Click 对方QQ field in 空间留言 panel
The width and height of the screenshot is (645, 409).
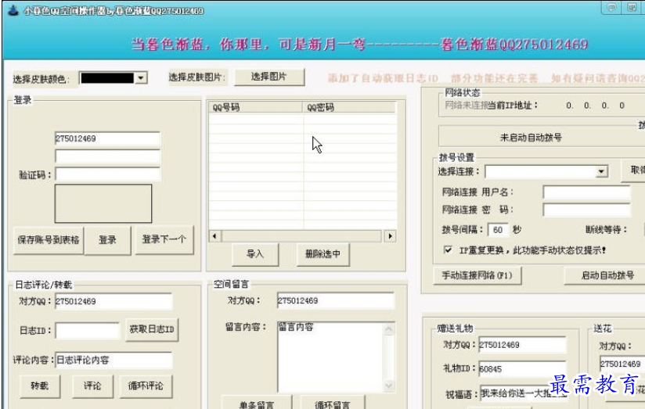[336, 300]
